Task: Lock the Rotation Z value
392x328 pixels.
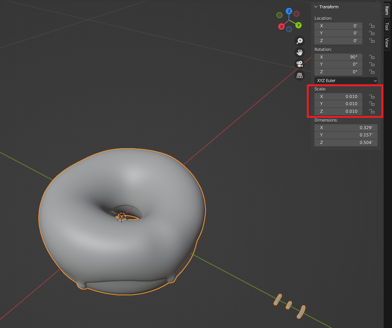Action: pyautogui.click(x=372, y=72)
